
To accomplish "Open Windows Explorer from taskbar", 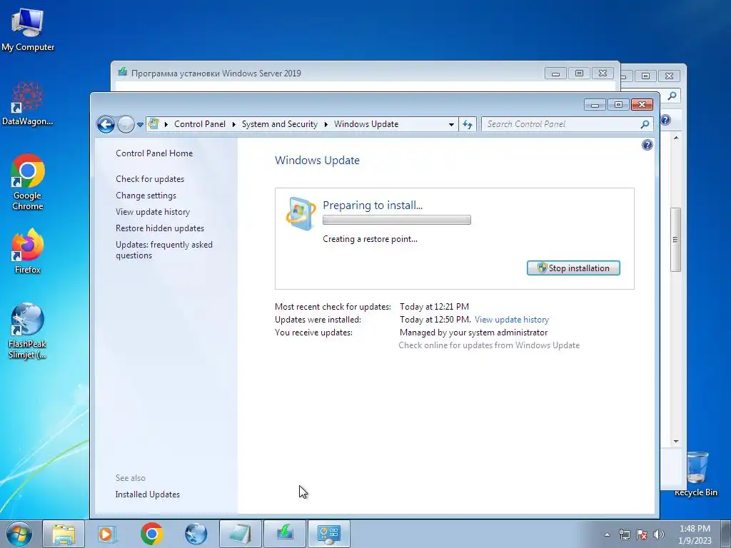I will [64, 534].
